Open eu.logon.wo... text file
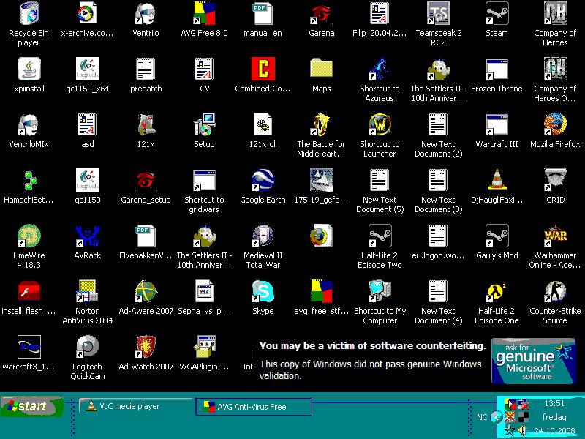 (438, 236)
